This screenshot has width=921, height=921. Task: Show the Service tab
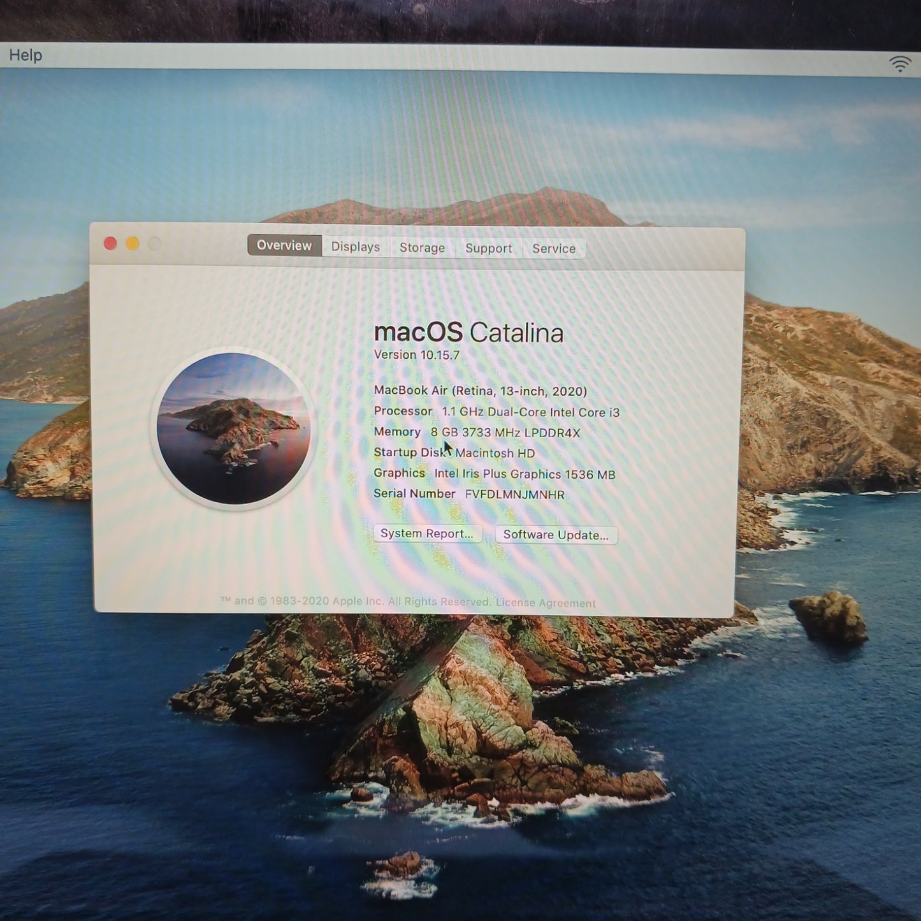(x=553, y=249)
